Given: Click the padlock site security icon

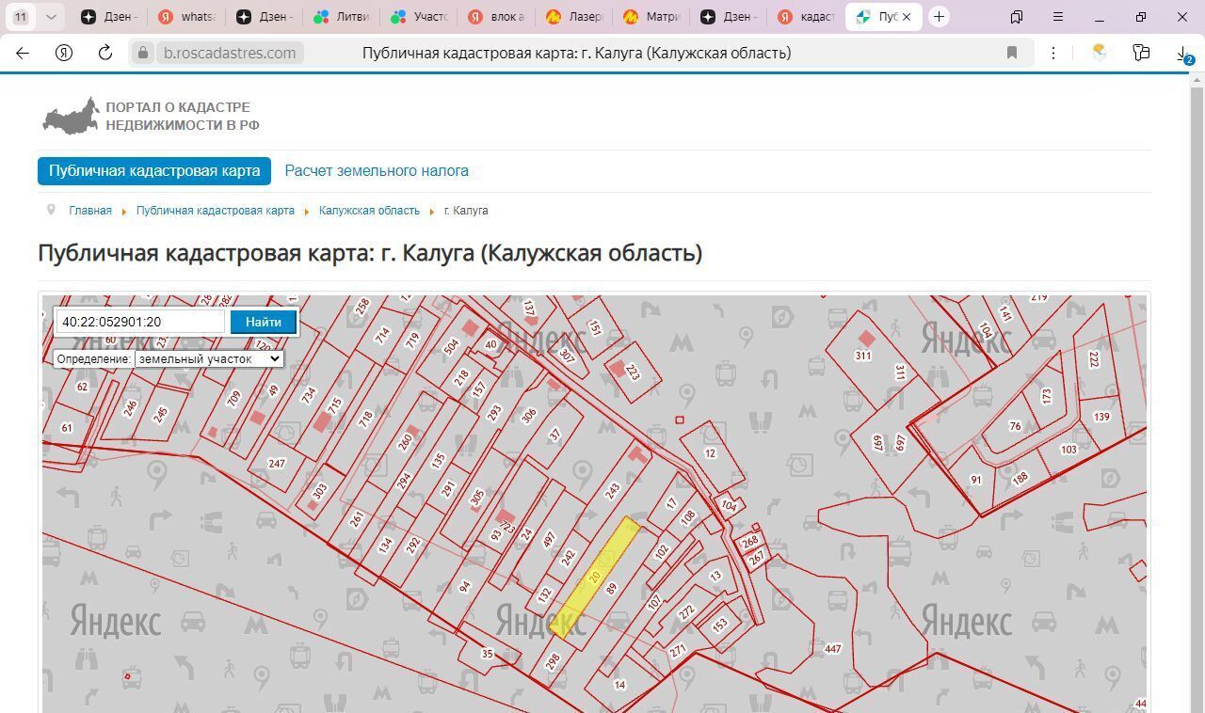Looking at the screenshot, I should [x=143, y=53].
